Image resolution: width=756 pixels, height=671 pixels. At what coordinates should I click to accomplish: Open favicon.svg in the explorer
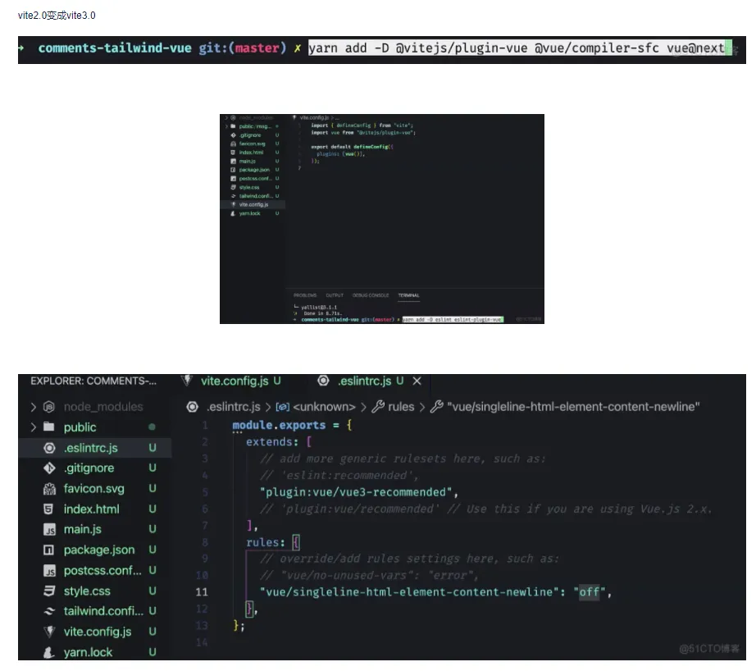(94, 489)
